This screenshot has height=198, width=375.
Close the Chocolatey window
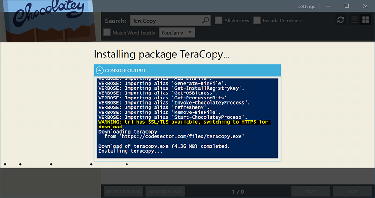tap(365, 6)
